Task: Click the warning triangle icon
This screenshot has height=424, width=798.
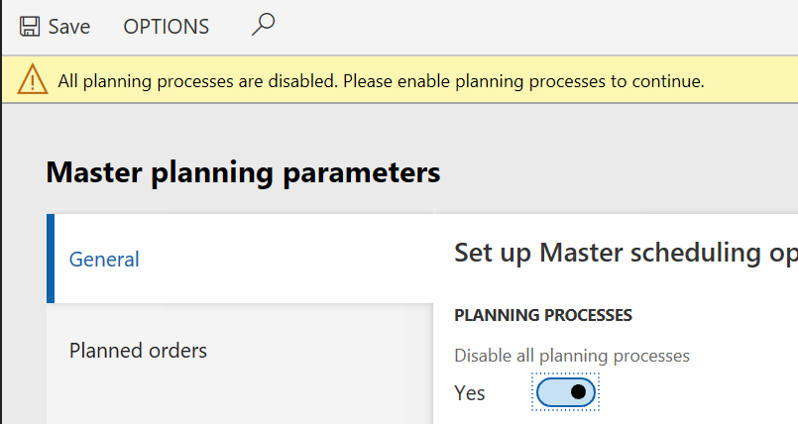Action: (33, 80)
